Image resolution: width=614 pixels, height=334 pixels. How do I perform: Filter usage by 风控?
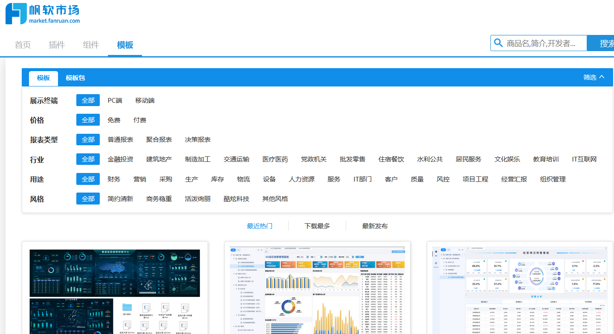click(x=443, y=179)
